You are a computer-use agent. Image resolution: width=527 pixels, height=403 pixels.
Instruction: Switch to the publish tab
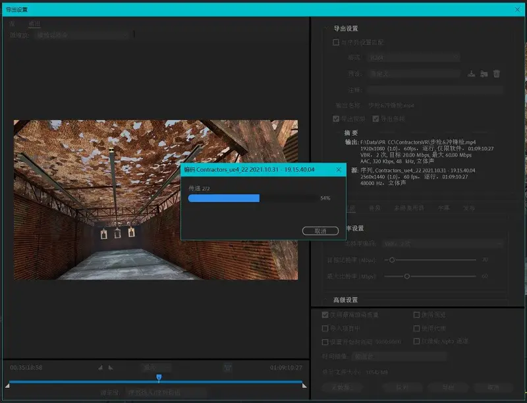pyautogui.click(x=469, y=208)
